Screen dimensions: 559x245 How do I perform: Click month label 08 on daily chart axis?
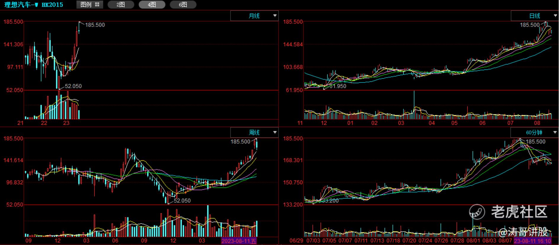[x=537, y=123]
